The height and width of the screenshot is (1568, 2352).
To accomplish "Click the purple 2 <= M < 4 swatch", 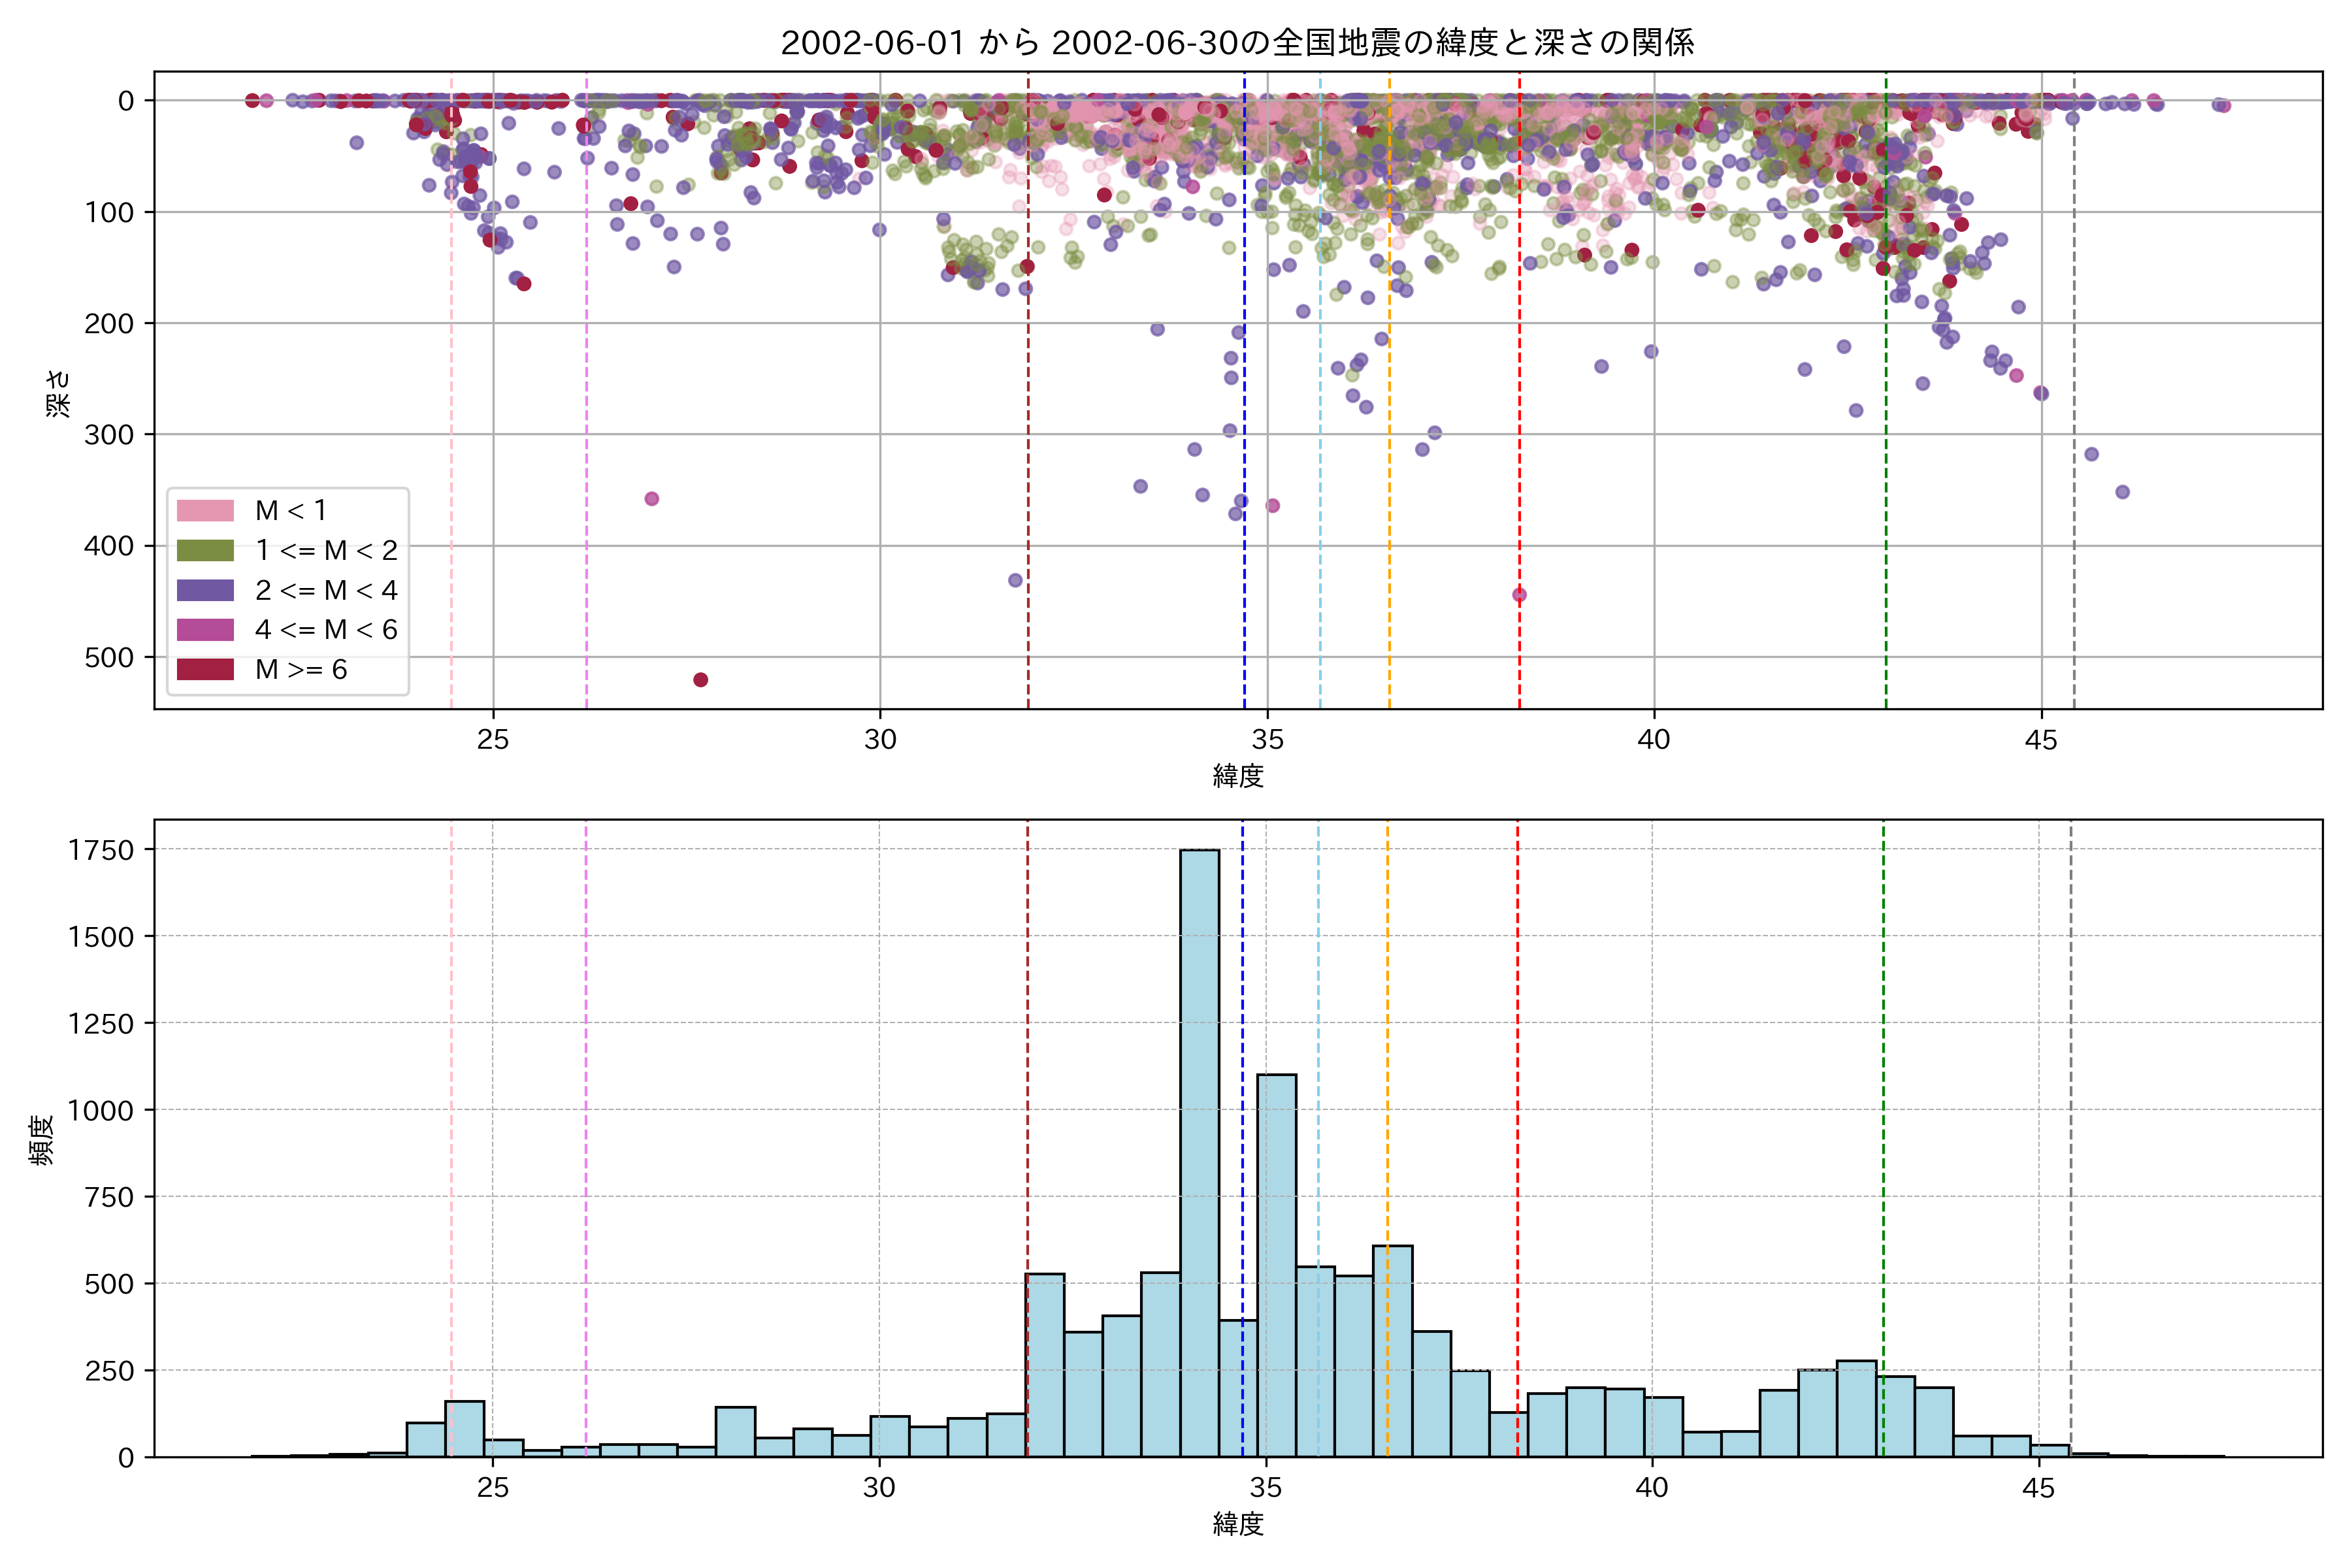I will point(205,590).
